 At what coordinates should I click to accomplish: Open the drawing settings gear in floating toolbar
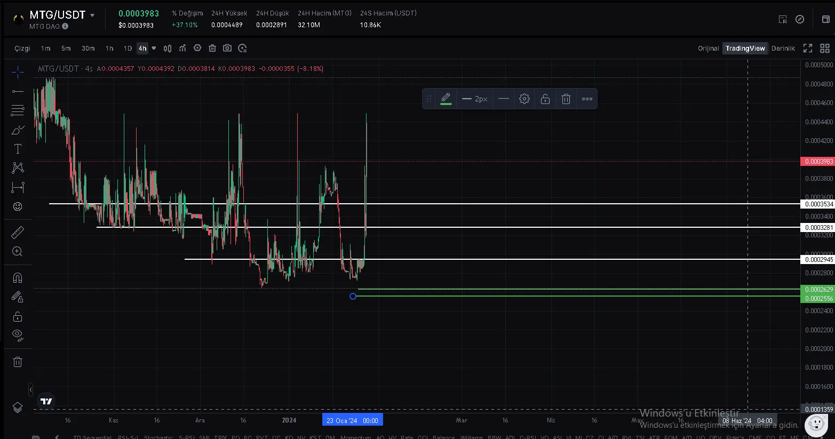(x=524, y=99)
